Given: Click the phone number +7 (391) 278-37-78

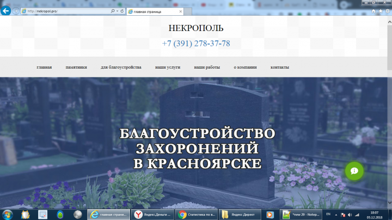Looking at the screenshot, I should click(x=196, y=44).
